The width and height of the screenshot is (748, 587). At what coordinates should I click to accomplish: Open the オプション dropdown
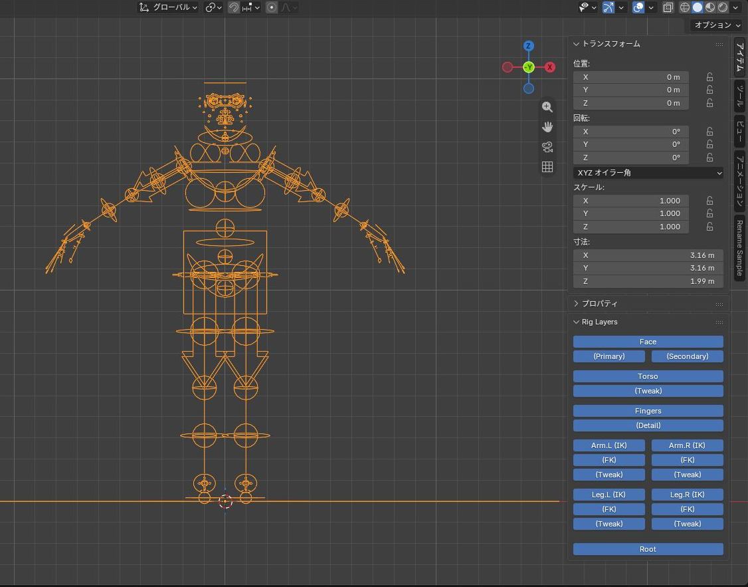(717, 25)
